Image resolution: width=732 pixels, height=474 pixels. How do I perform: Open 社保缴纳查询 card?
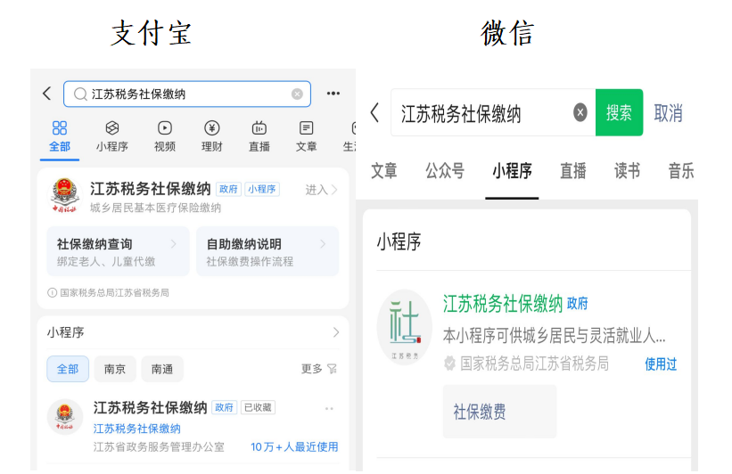pyautogui.click(x=117, y=251)
